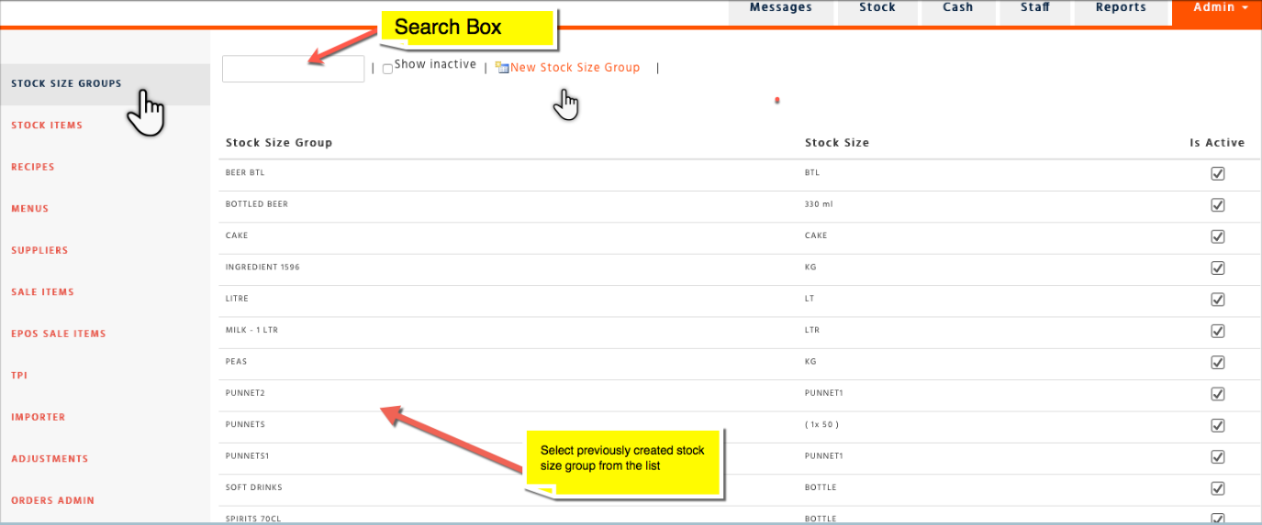Open the Cash tab
This screenshot has height=525, width=1262.
coord(958,9)
